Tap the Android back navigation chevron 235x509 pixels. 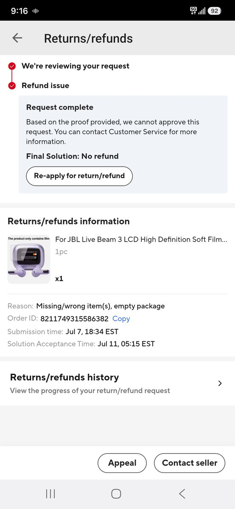pos(182,493)
